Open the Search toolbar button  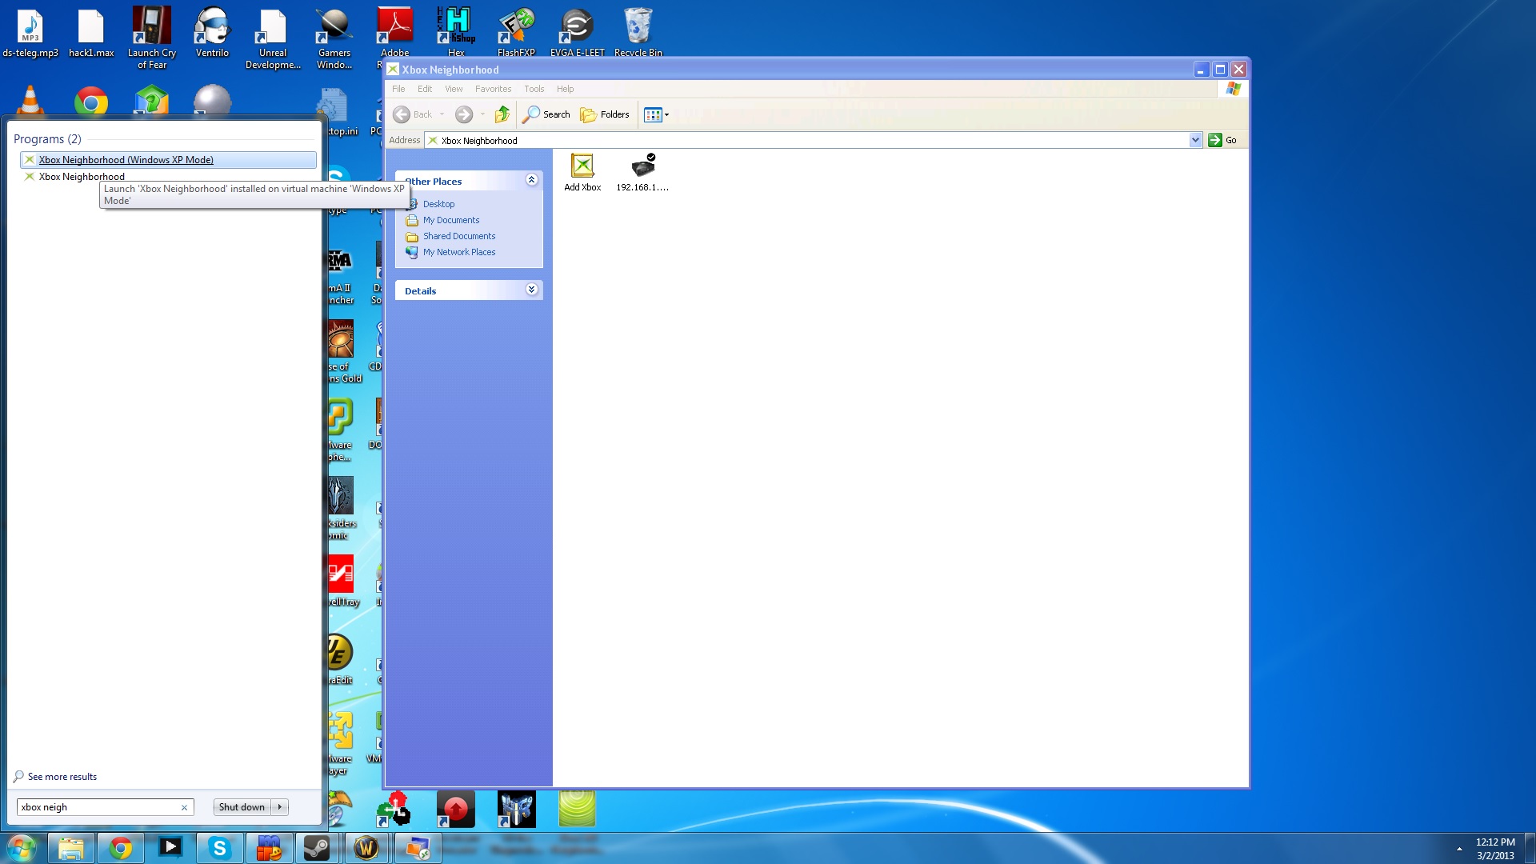[546, 114]
